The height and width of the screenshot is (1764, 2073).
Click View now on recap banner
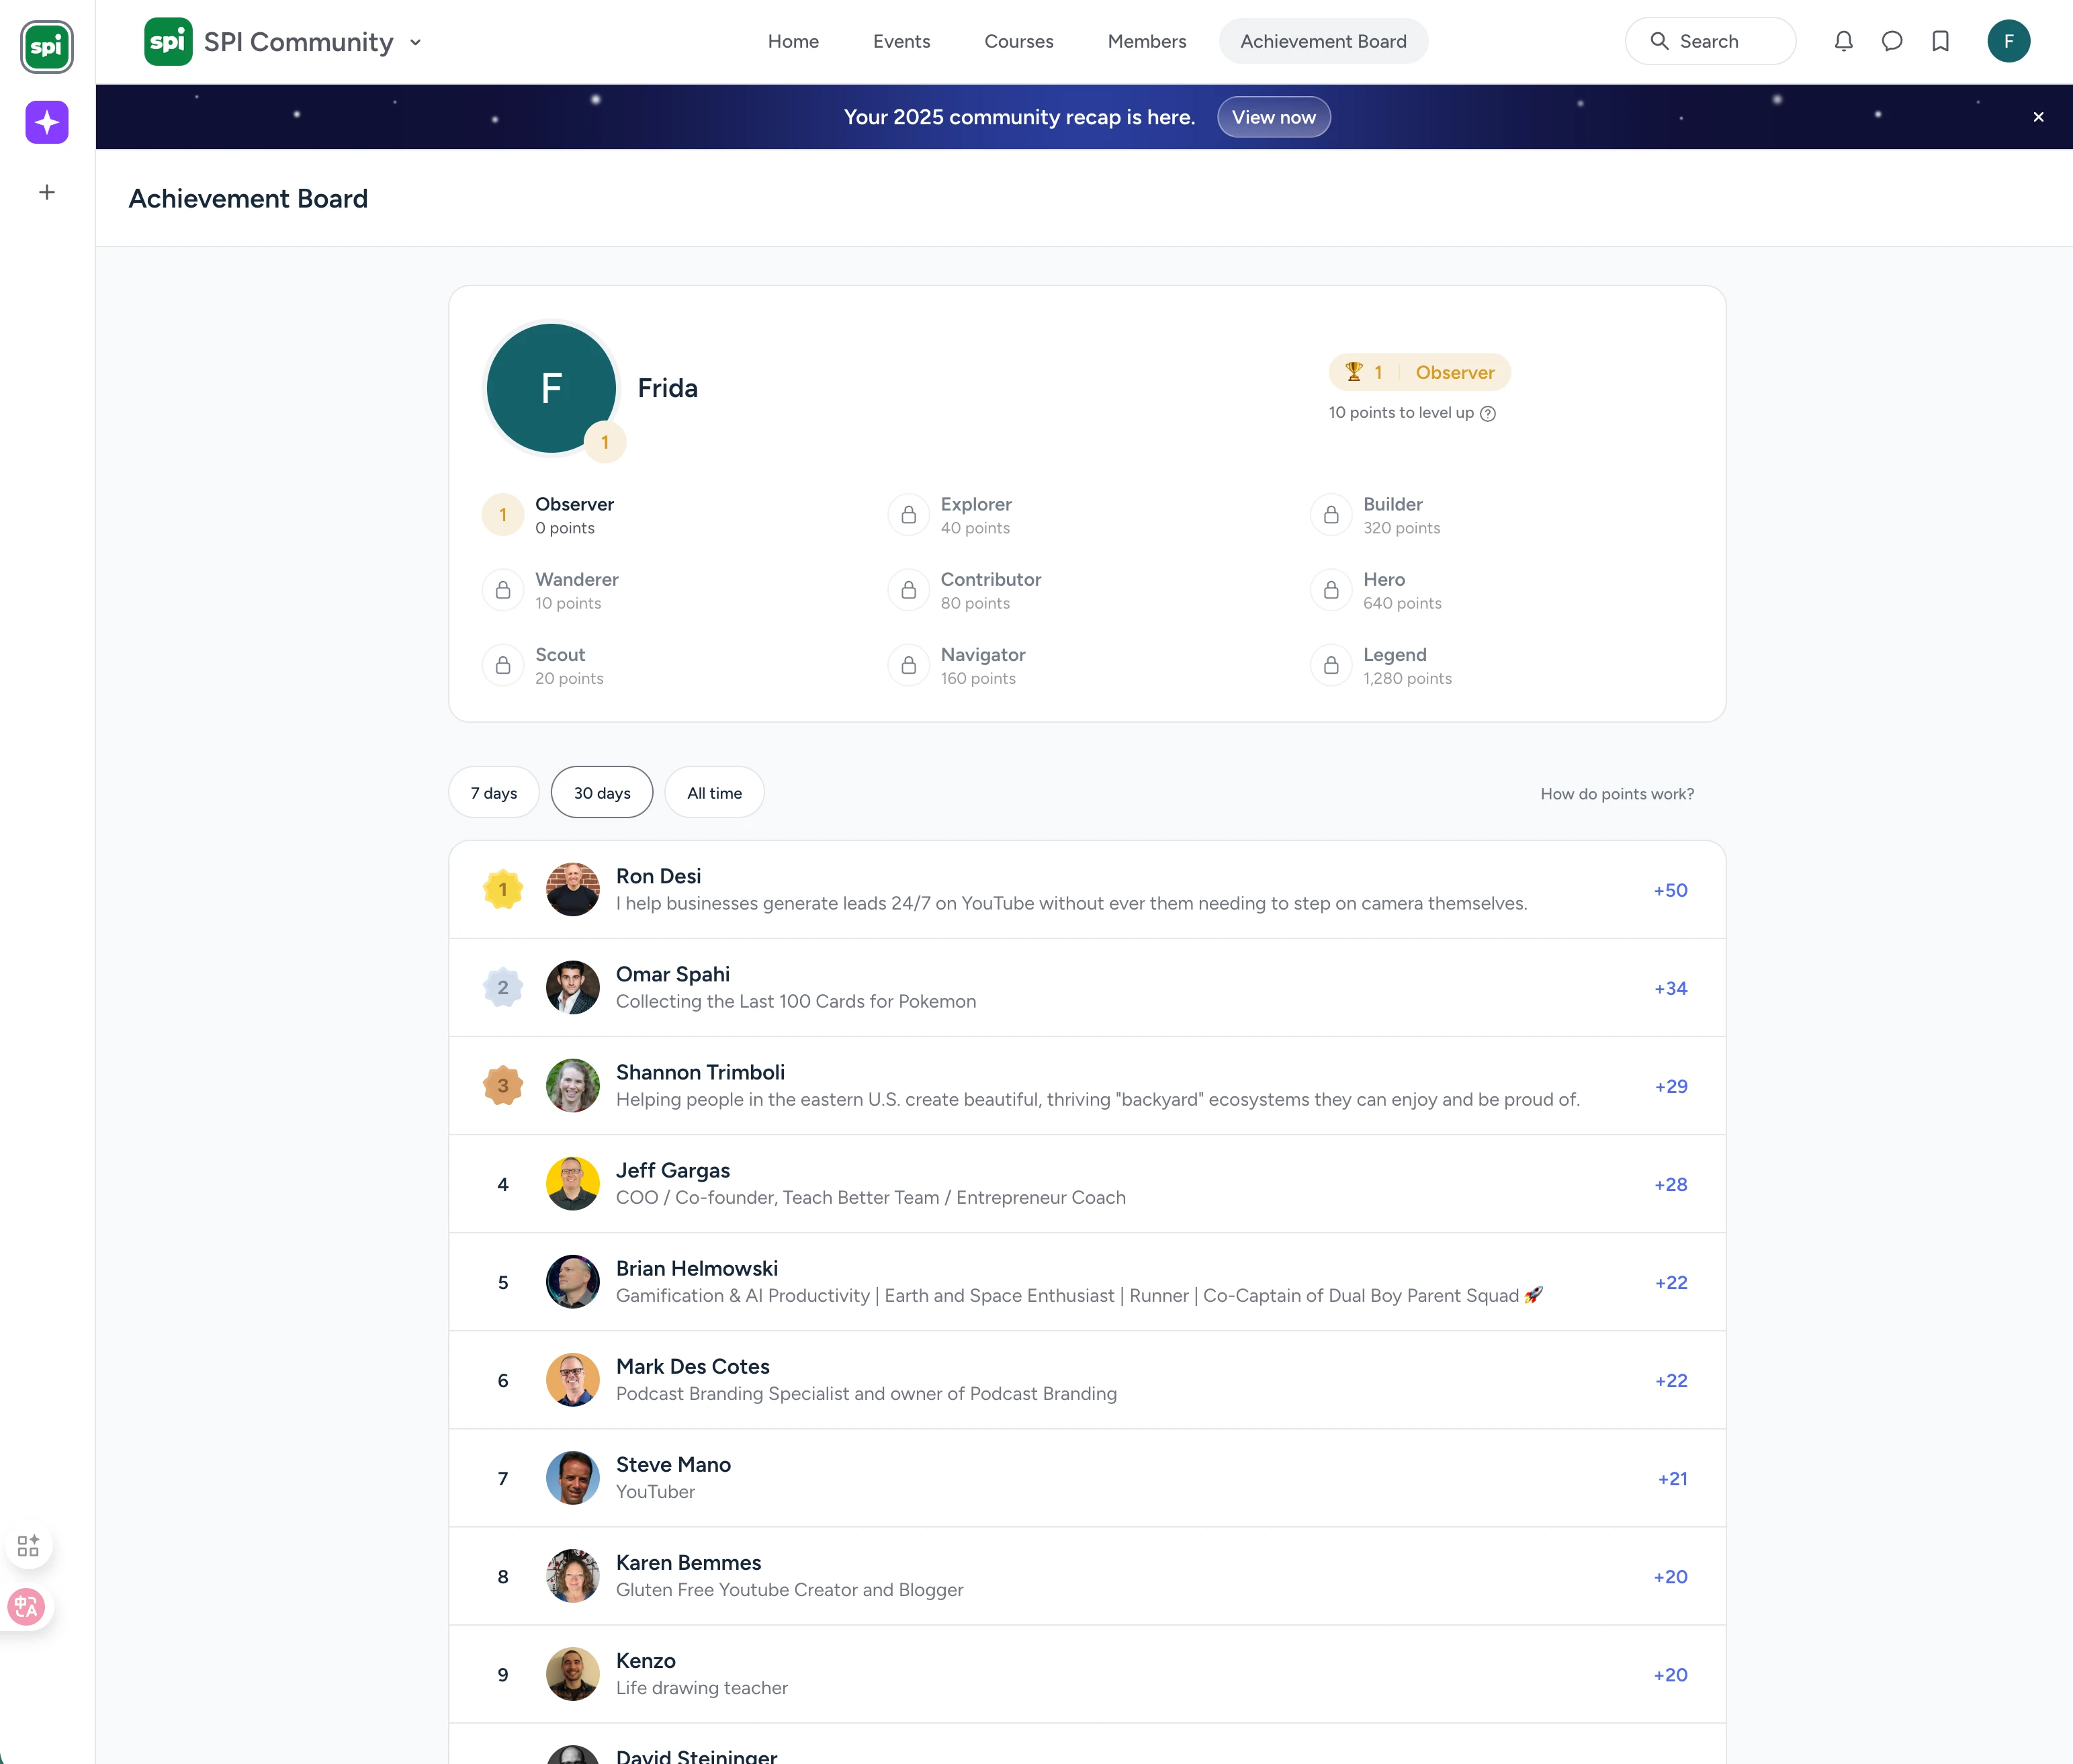tap(1273, 117)
